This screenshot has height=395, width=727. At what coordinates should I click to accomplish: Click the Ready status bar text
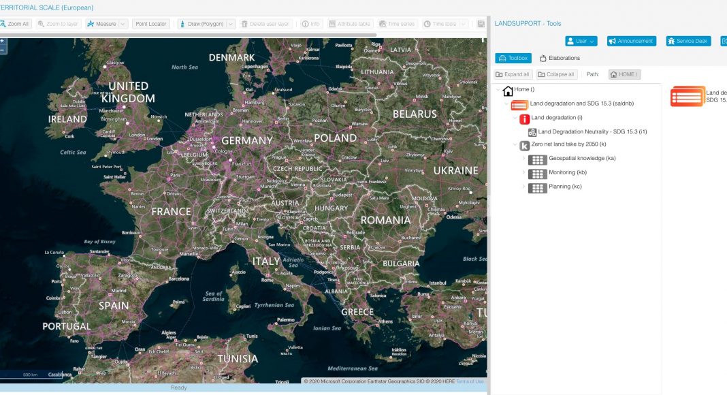178,388
